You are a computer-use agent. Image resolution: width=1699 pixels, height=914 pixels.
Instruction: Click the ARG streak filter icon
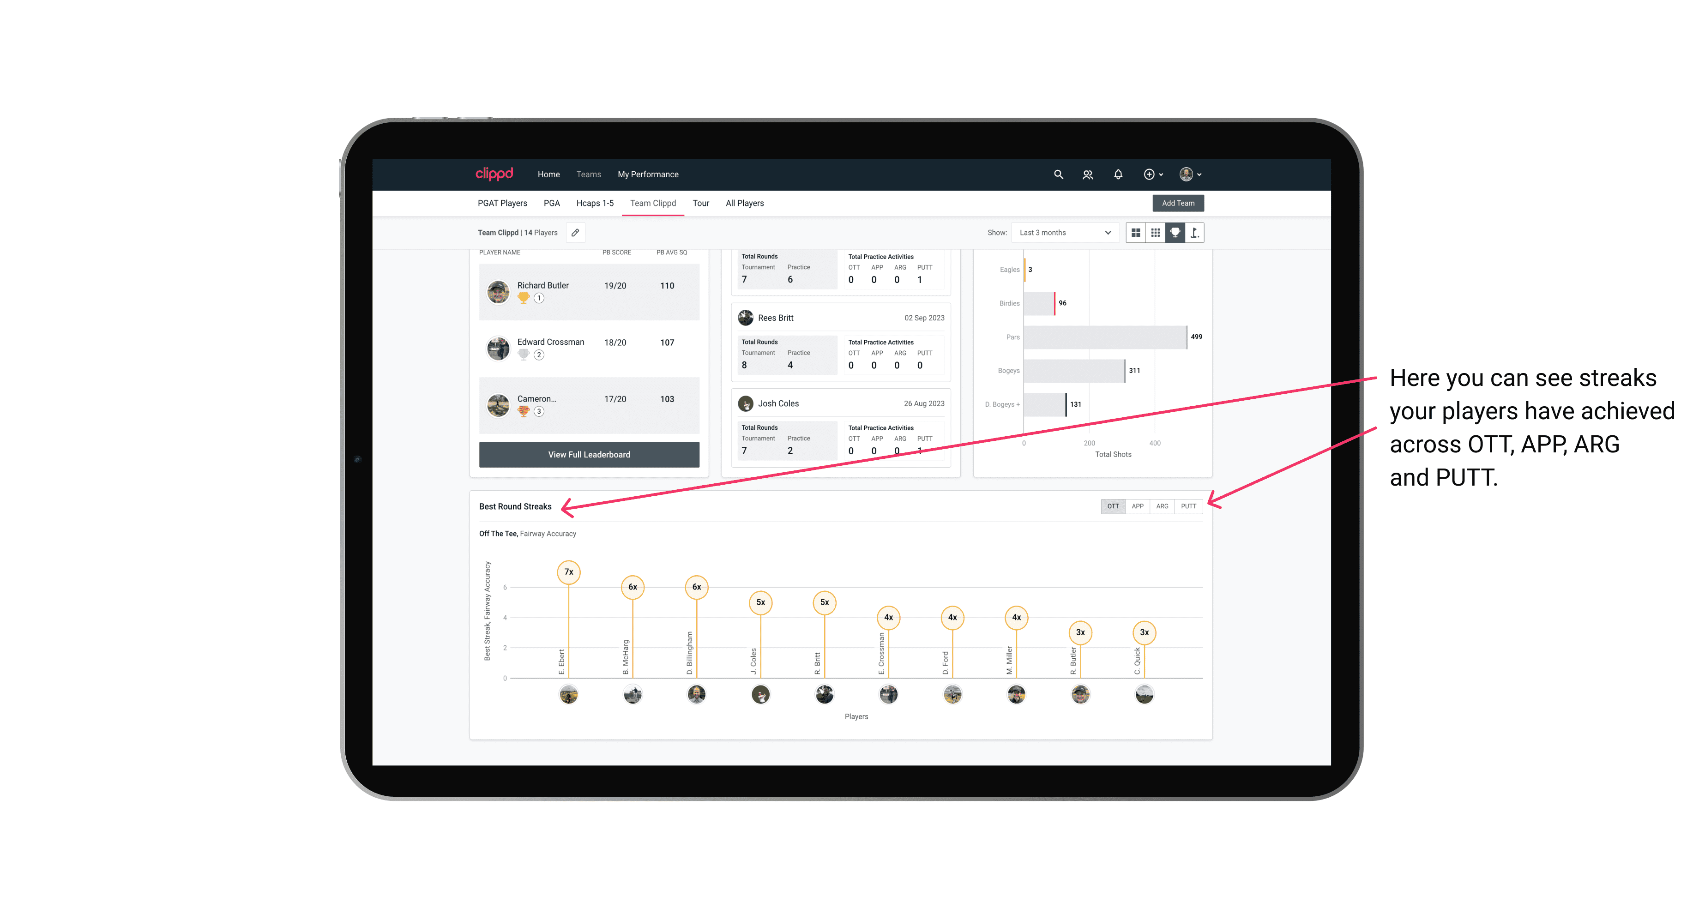click(1163, 505)
